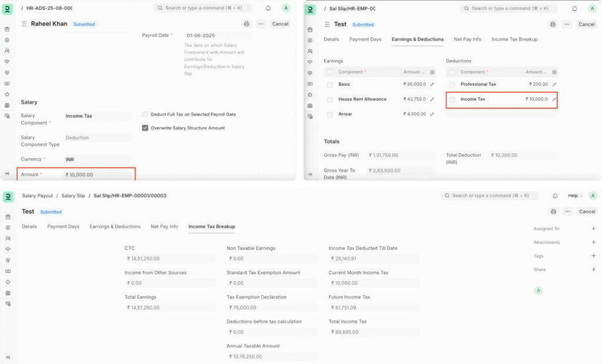This screenshot has width=602, height=364.
Task: Go to the Salary Payout breadcrumb link
Action: 38,195
